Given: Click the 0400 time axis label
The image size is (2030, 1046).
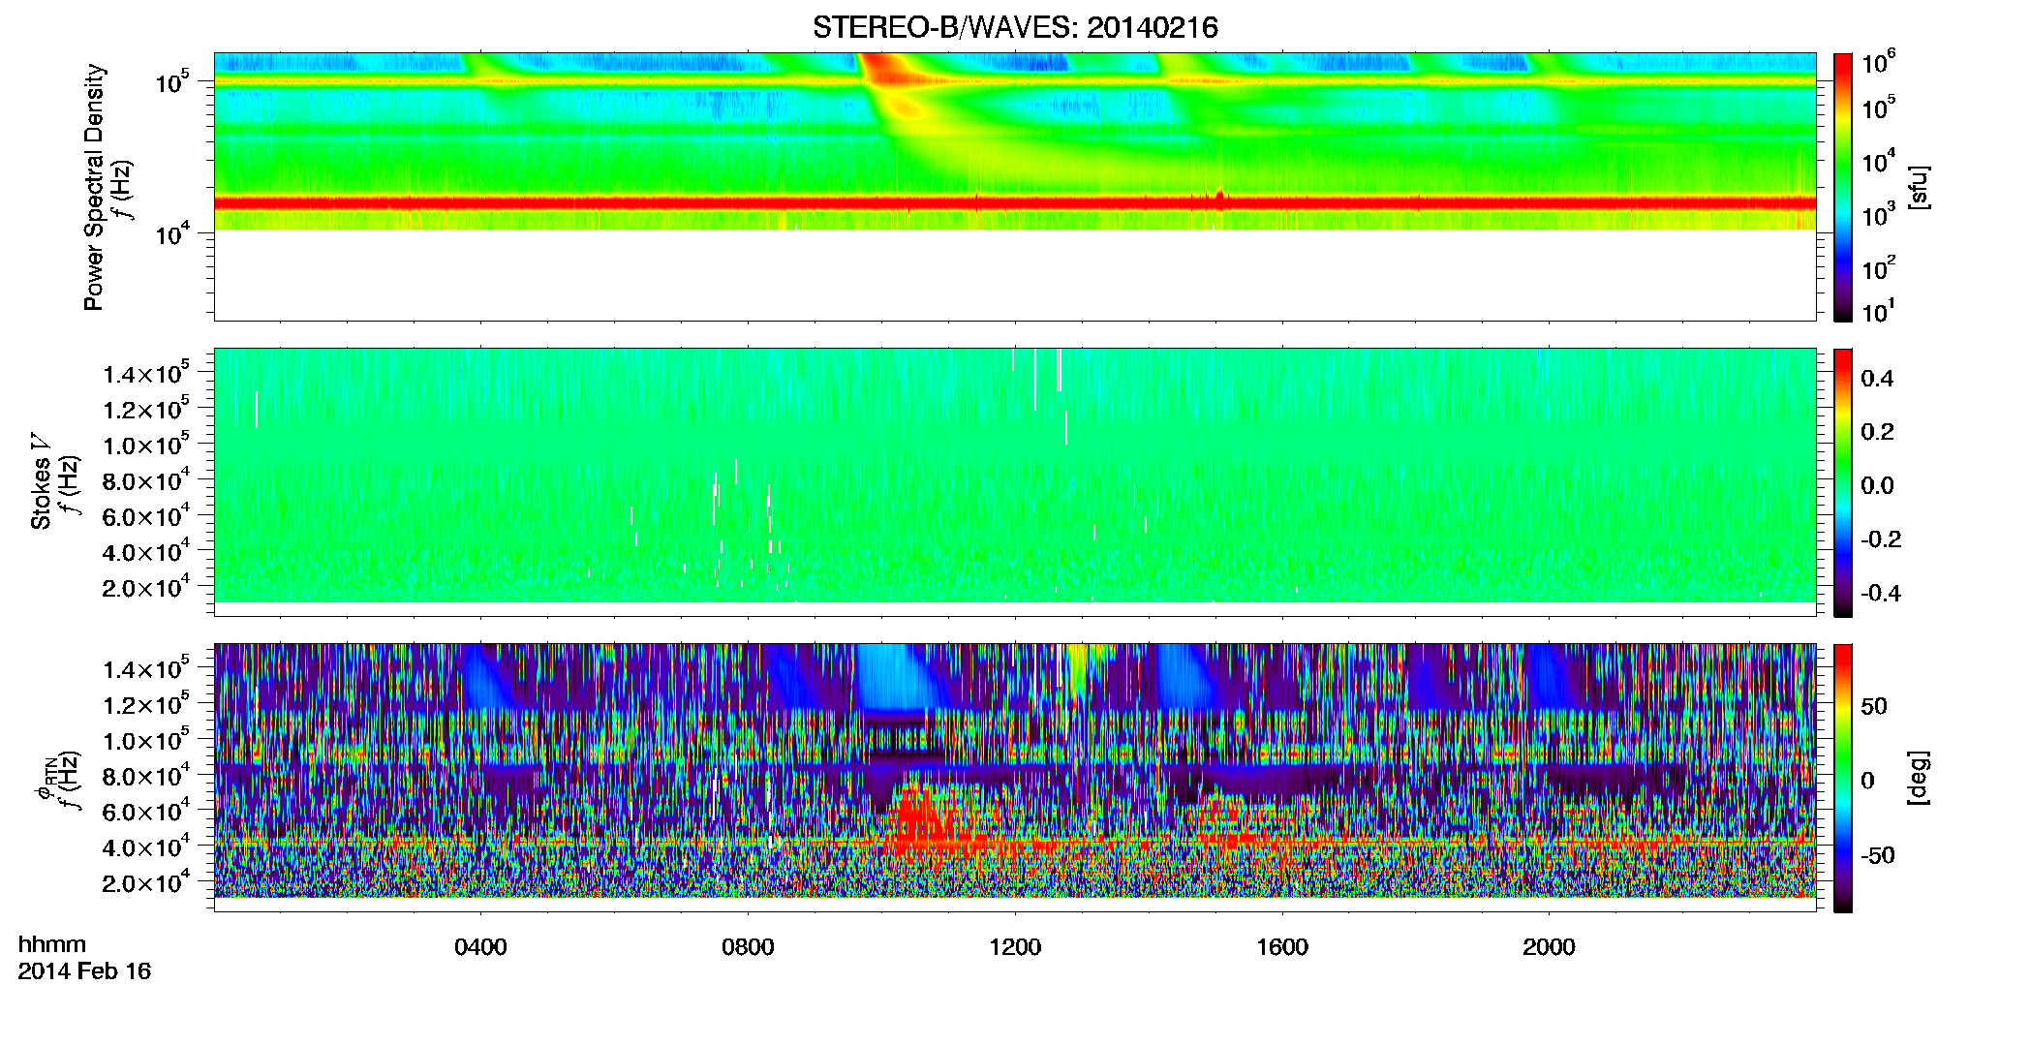Looking at the screenshot, I should click(480, 947).
